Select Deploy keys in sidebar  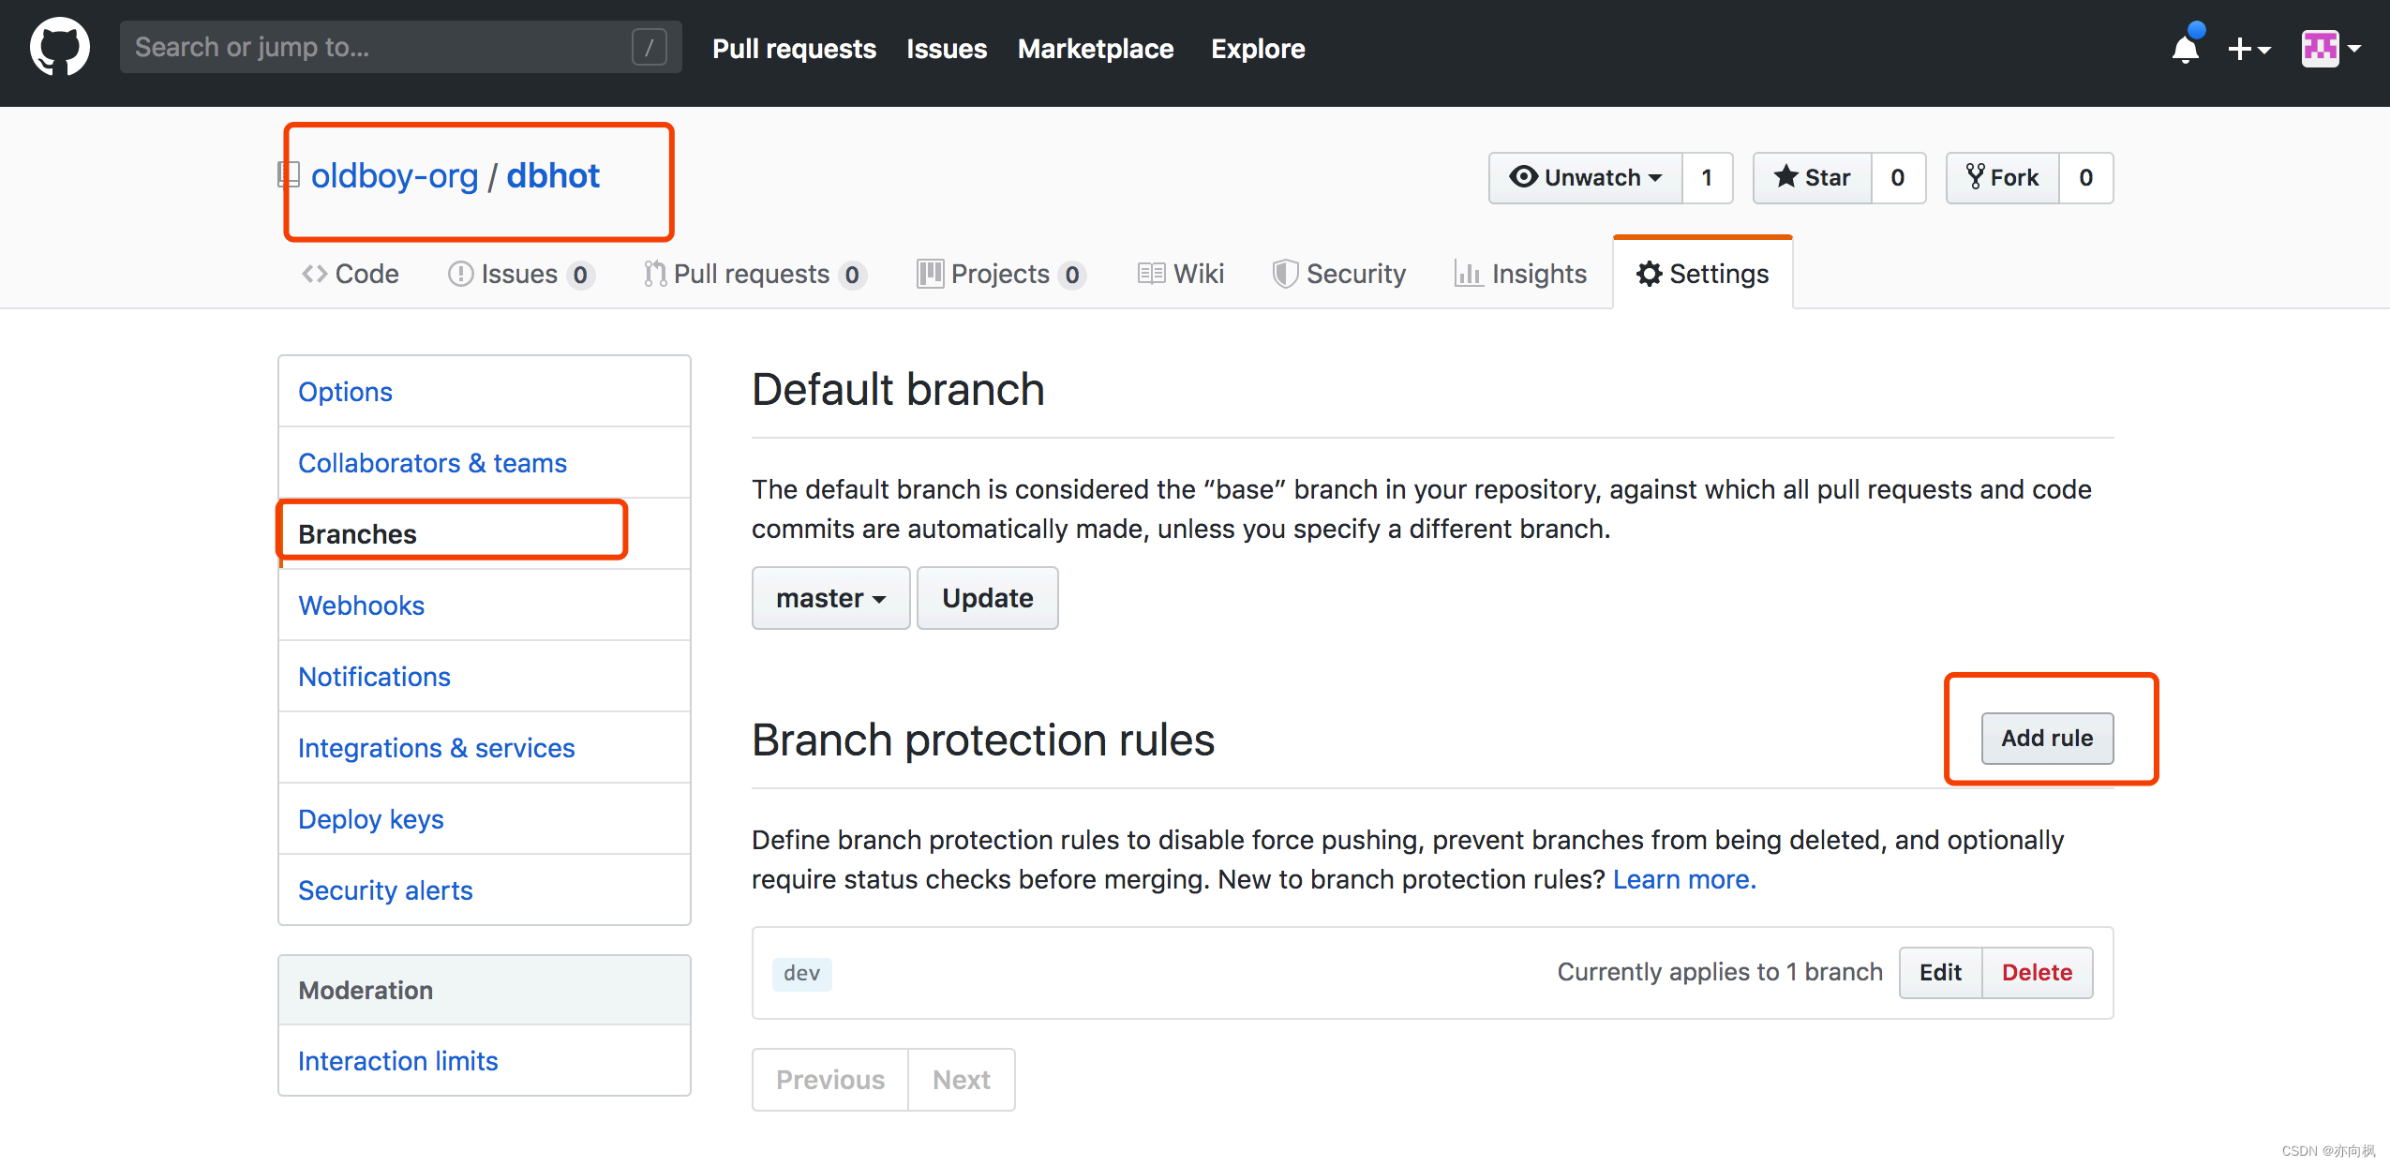coord(370,819)
